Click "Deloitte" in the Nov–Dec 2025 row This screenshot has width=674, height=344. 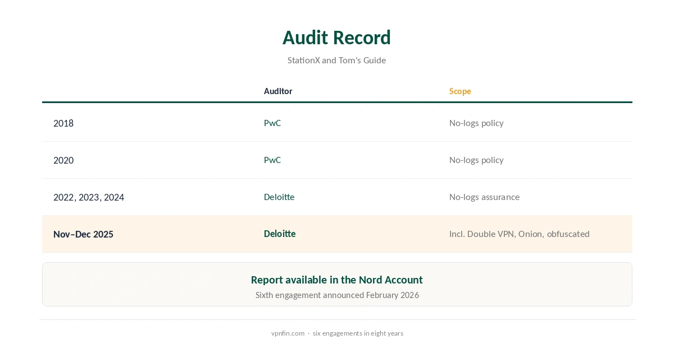click(280, 234)
